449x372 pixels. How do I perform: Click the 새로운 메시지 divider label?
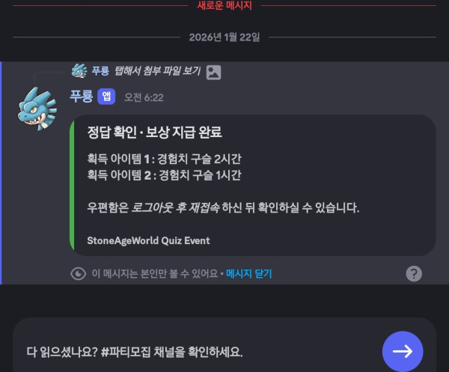click(224, 5)
